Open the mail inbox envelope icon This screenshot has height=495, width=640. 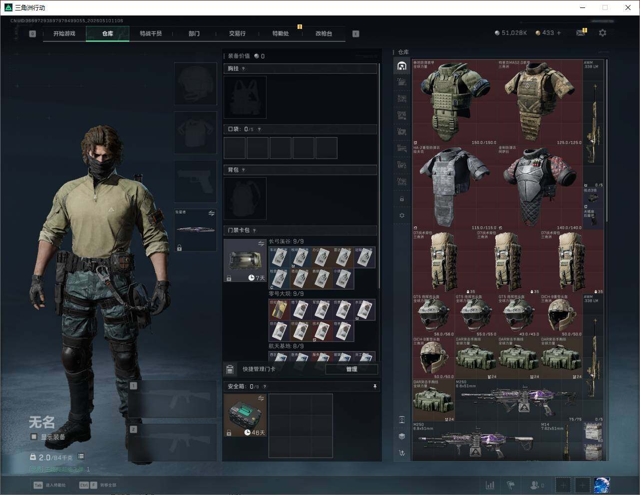click(580, 33)
